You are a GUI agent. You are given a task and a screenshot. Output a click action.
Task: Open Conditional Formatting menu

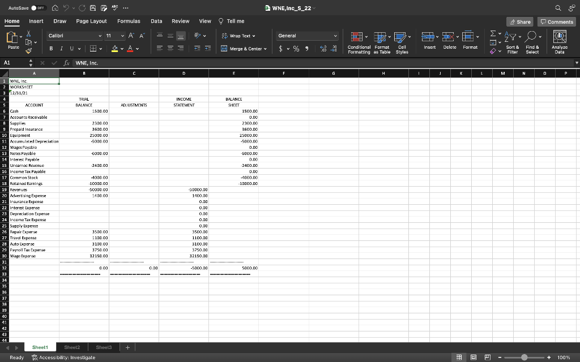tap(359, 43)
